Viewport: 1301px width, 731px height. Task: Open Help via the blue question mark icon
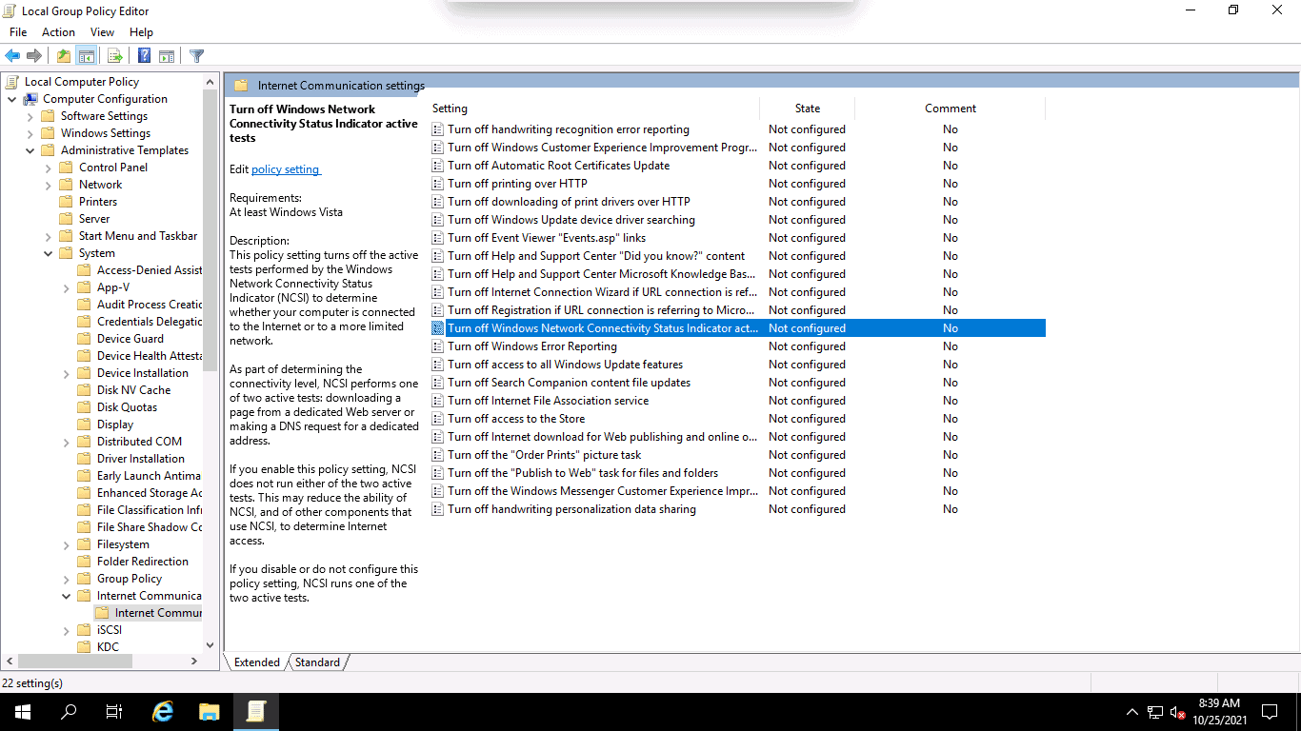point(144,56)
